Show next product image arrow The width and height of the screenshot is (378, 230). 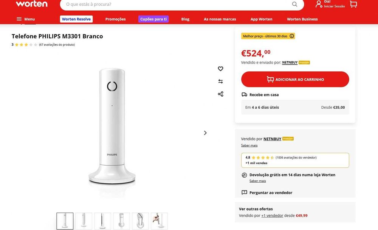[205, 133]
